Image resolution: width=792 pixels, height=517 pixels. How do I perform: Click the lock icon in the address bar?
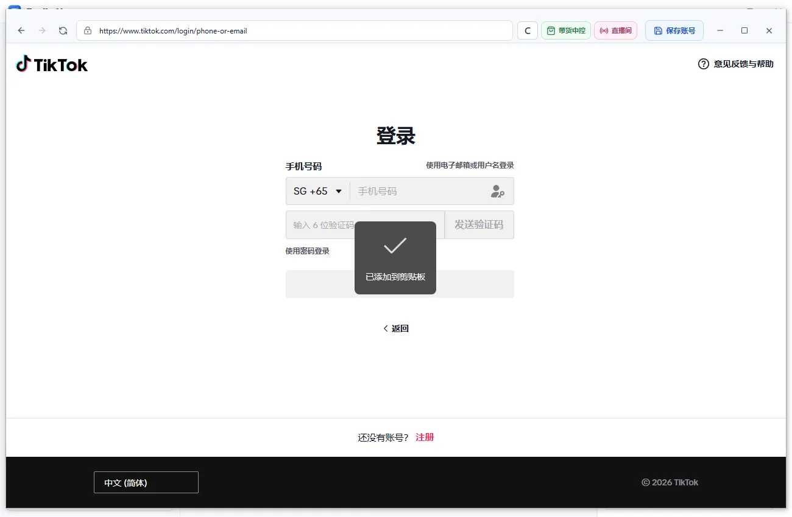point(88,30)
